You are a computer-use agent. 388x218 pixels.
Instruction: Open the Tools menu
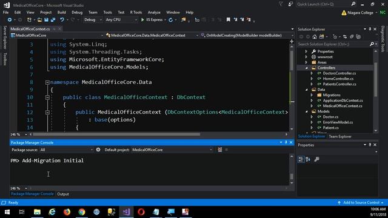(107, 12)
